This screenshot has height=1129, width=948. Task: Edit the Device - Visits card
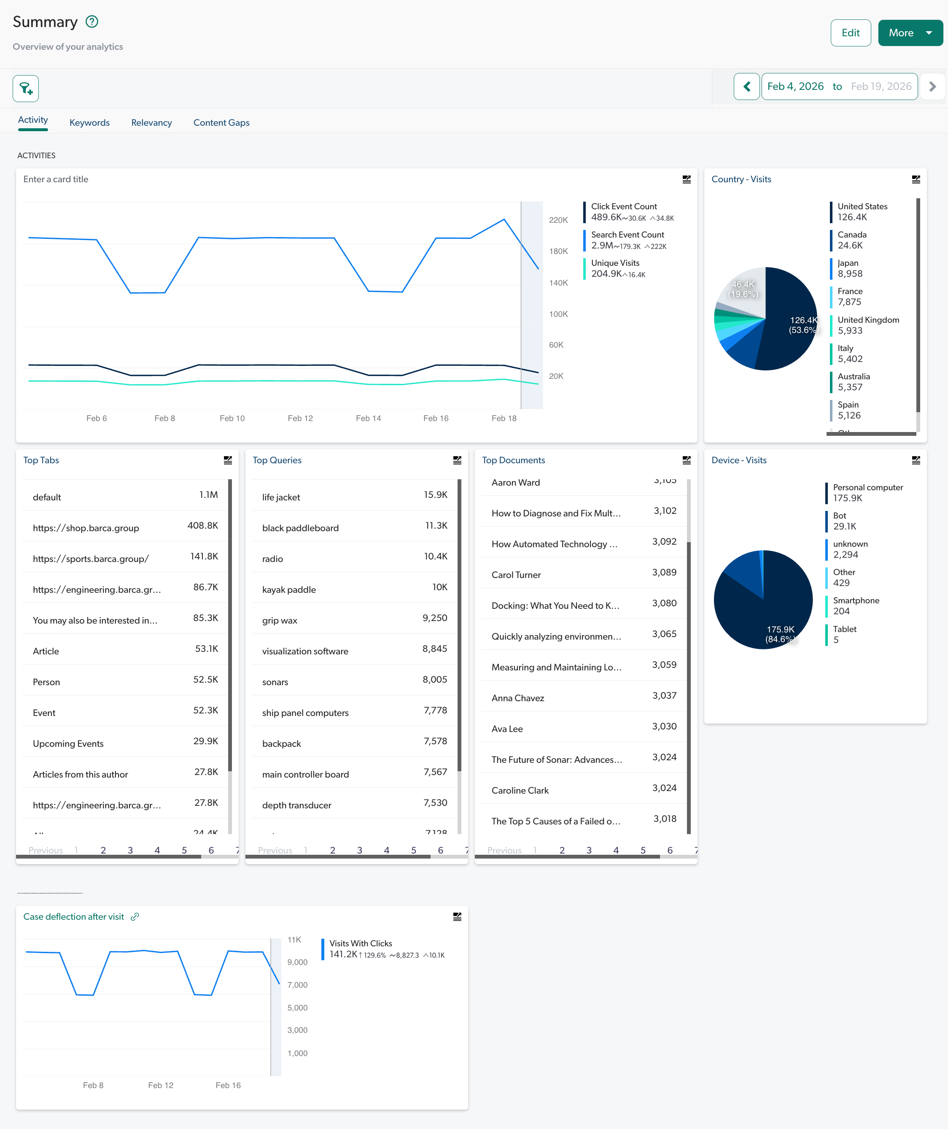pyautogui.click(x=916, y=460)
